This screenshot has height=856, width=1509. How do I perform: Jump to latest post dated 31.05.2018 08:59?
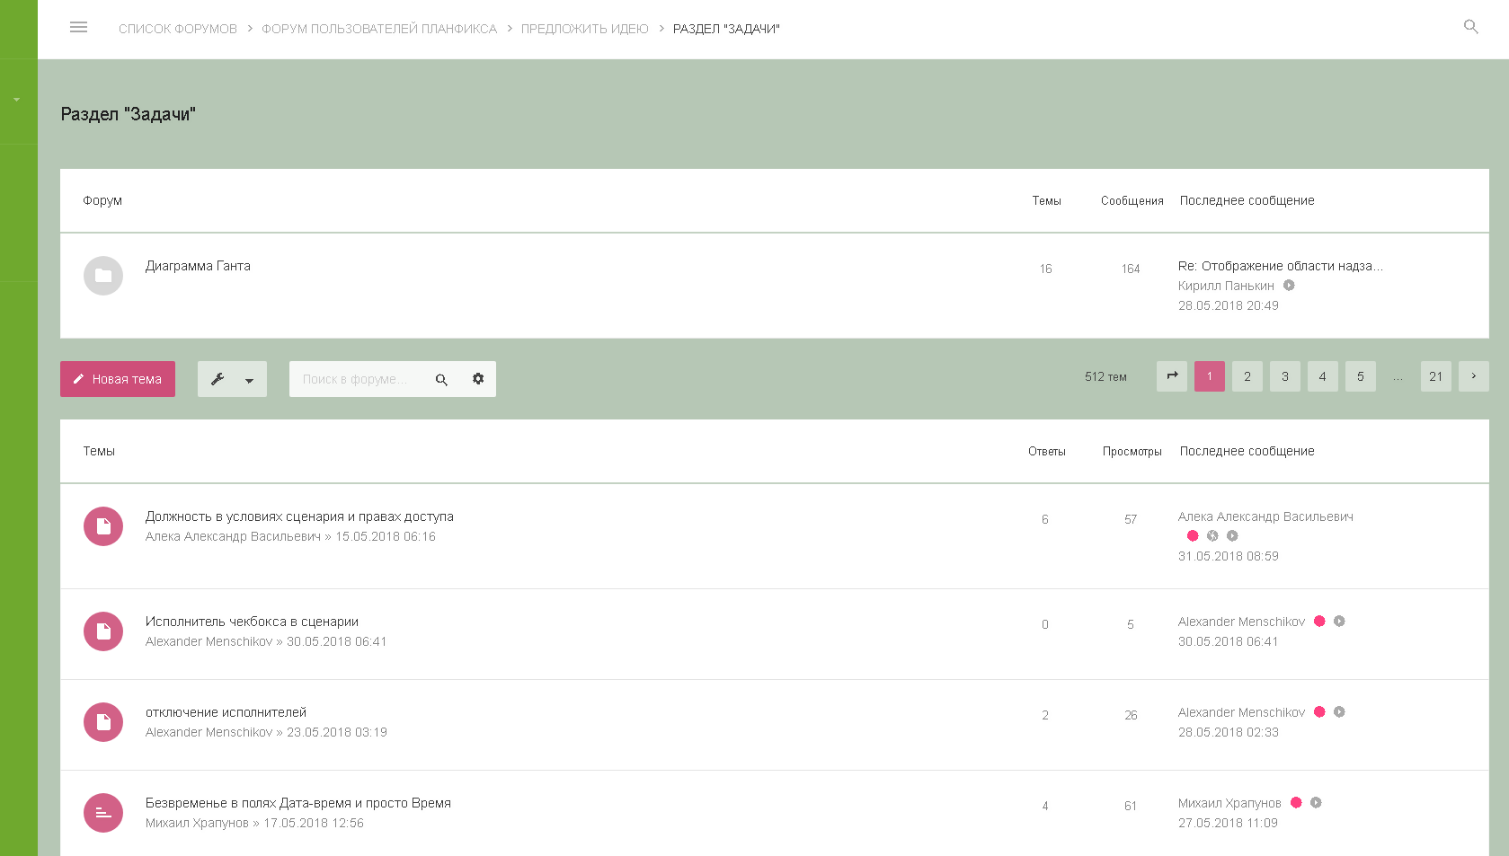click(x=1232, y=535)
